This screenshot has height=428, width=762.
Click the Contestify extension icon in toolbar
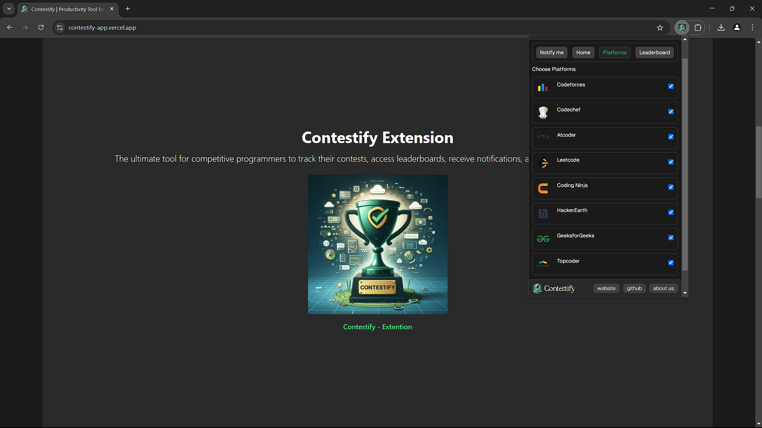coord(682,28)
